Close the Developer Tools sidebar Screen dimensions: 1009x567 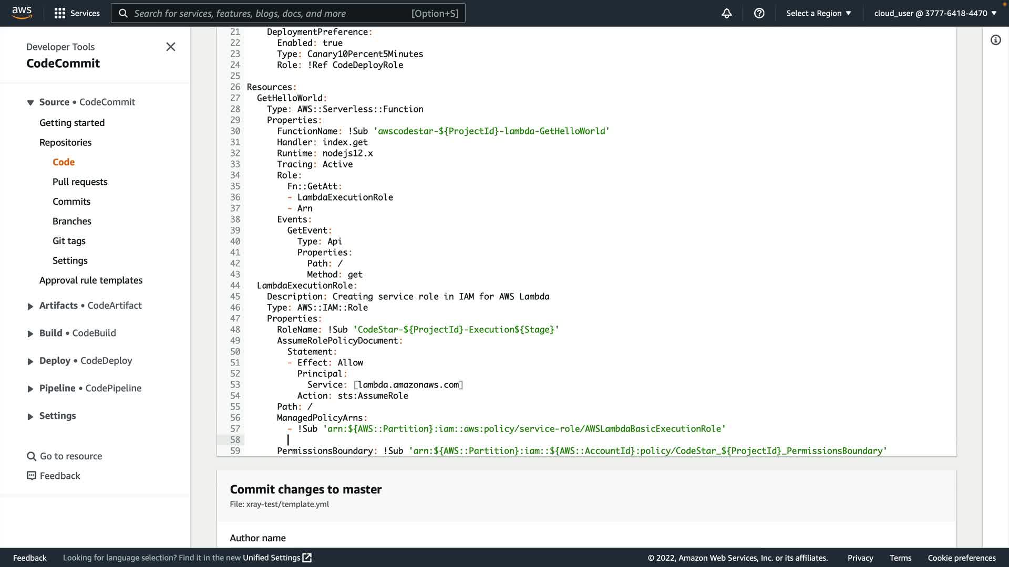(170, 47)
